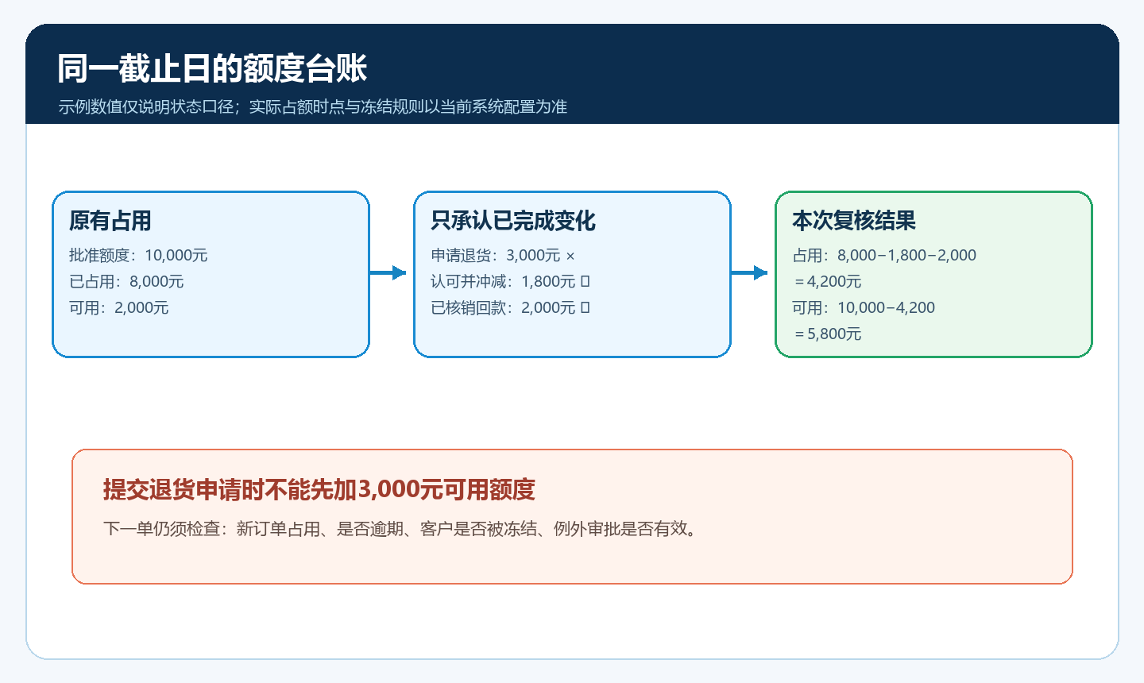Select the subtitle starting with 示例数值仅说明状态口径
This screenshot has width=1144, height=683.
(312, 106)
